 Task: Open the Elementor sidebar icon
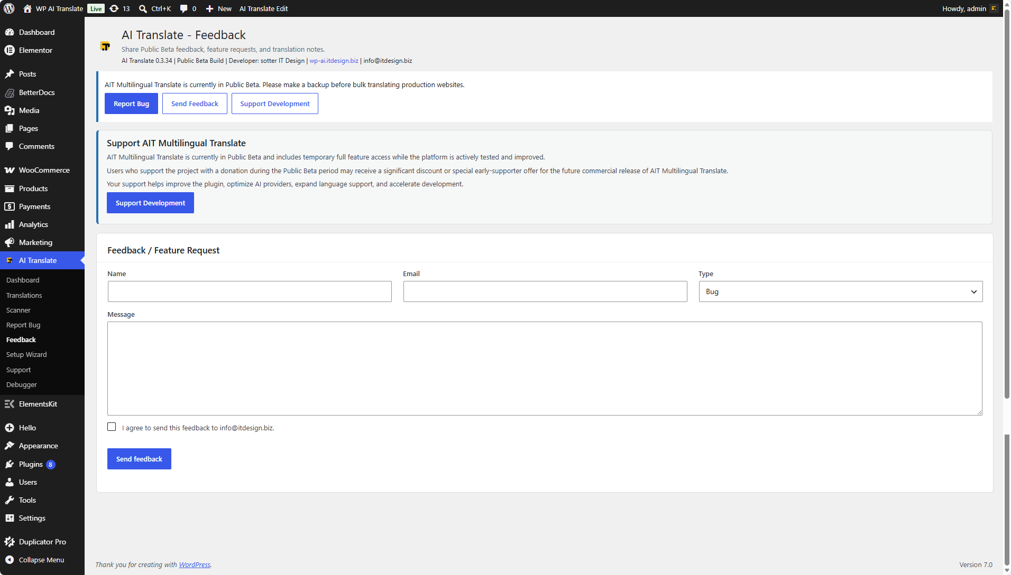point(10,50)
